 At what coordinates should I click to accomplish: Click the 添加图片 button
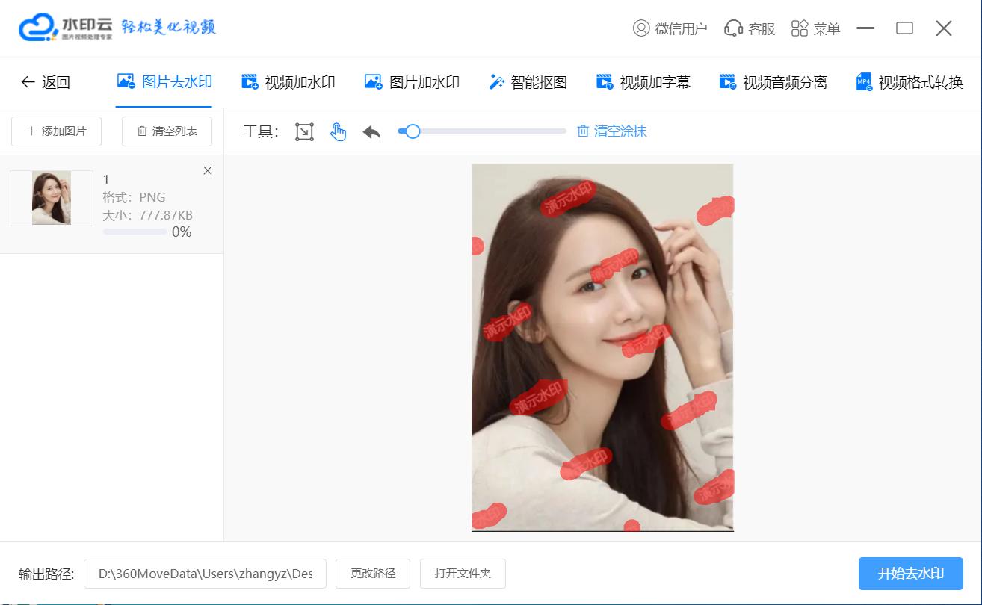57,131
